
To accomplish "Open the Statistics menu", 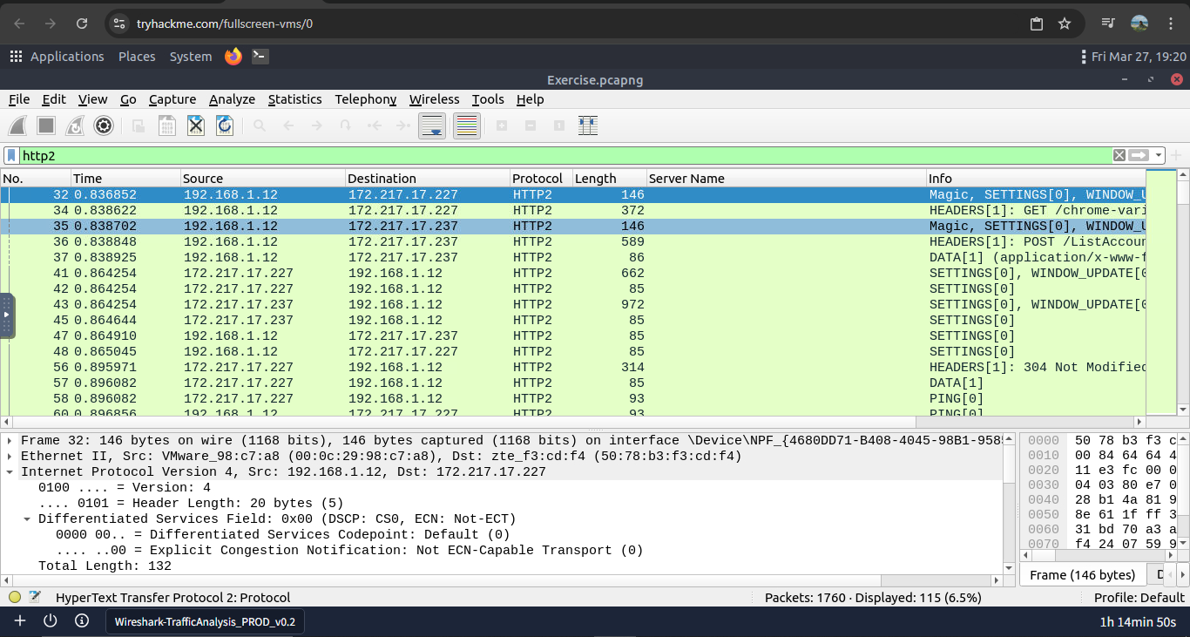I will point(294,99).
